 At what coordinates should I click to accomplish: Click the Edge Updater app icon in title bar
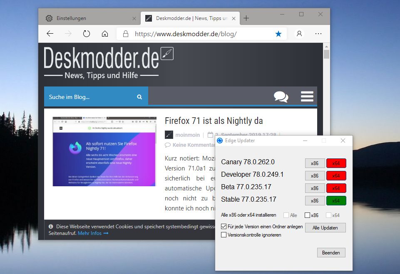[220, 141]
